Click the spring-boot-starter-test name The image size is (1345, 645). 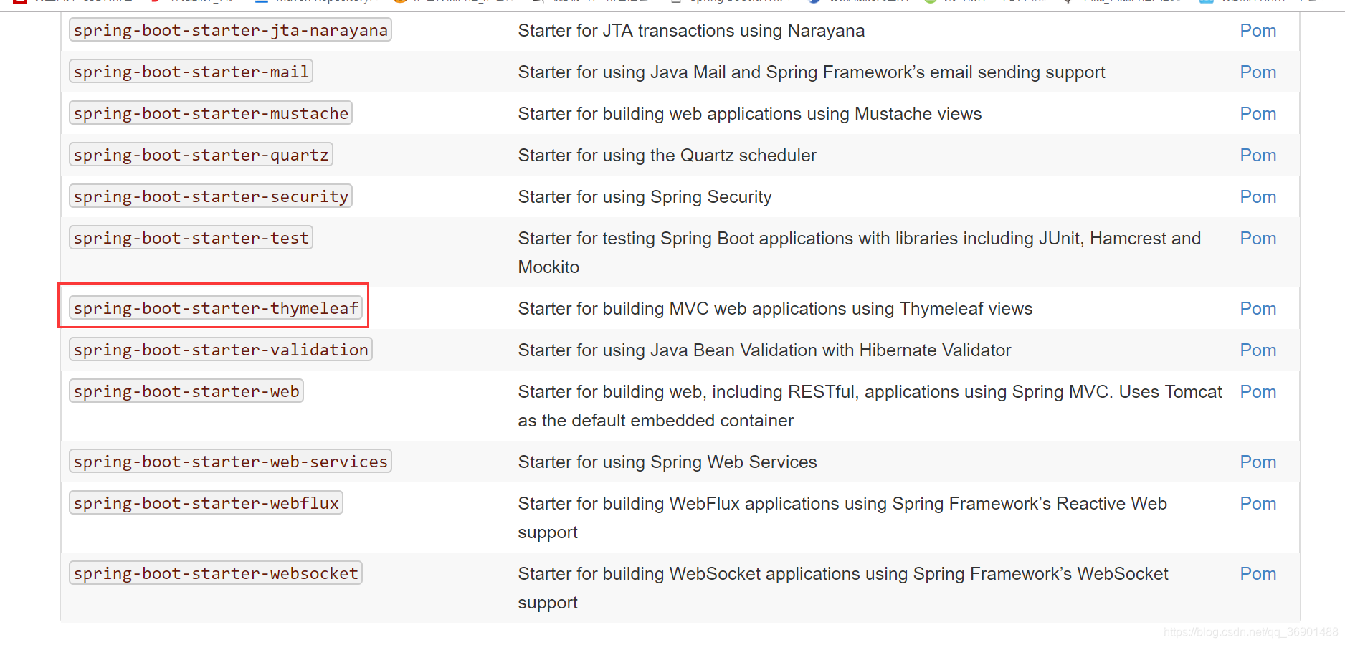[191, 238]
